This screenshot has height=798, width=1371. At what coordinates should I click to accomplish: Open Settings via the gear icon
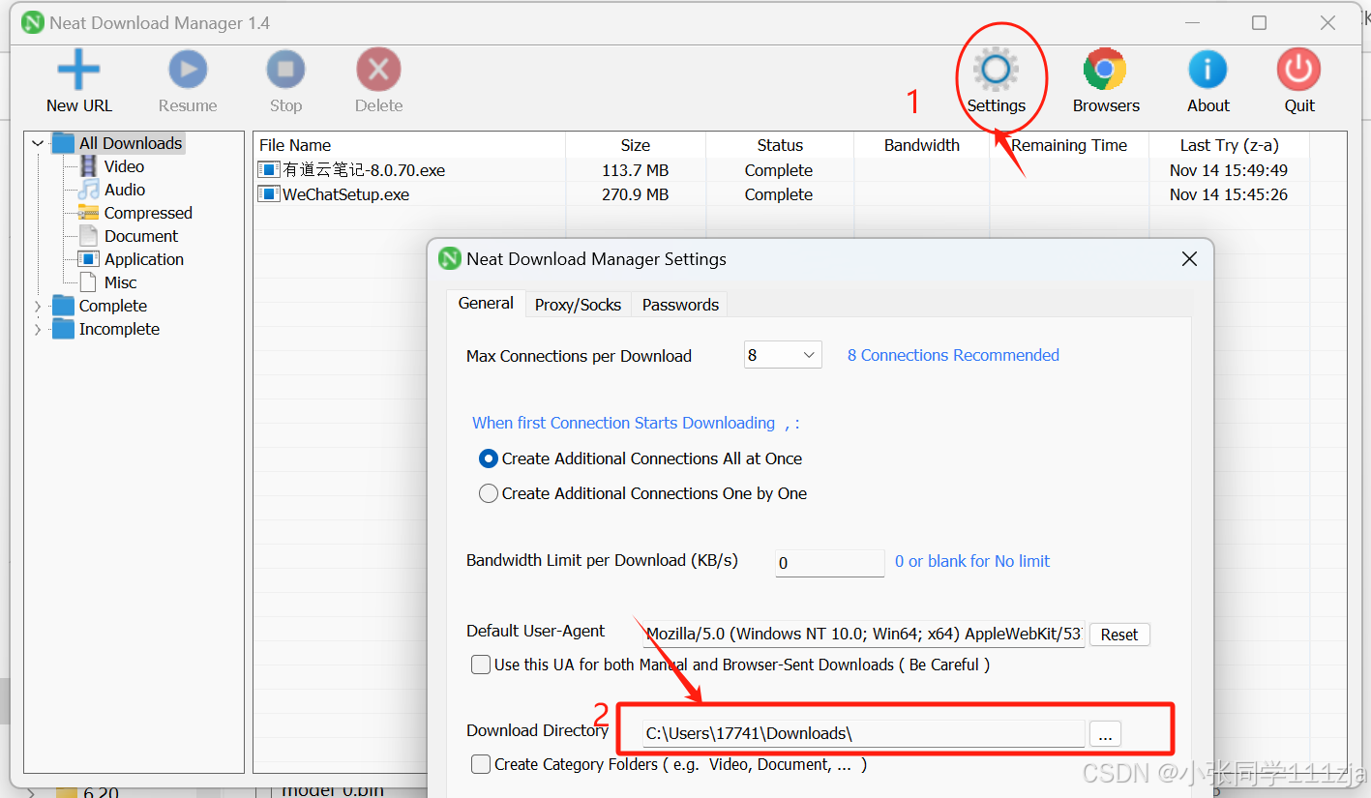[996, 70]
